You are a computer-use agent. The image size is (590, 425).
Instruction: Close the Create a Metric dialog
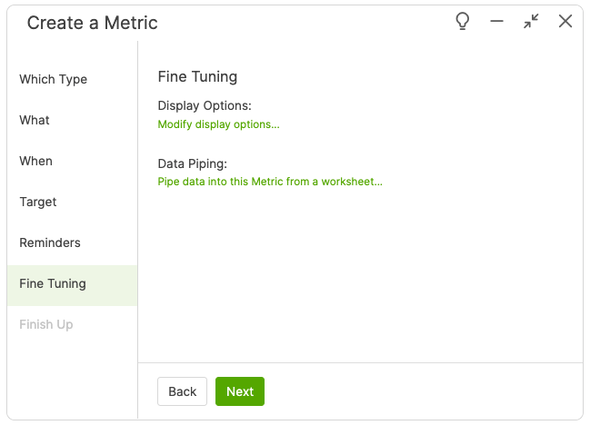click(565, 22)
